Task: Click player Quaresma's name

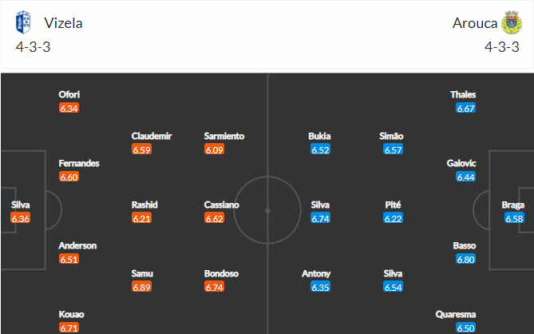Action: pyautogui.click(x=456, y=314)
